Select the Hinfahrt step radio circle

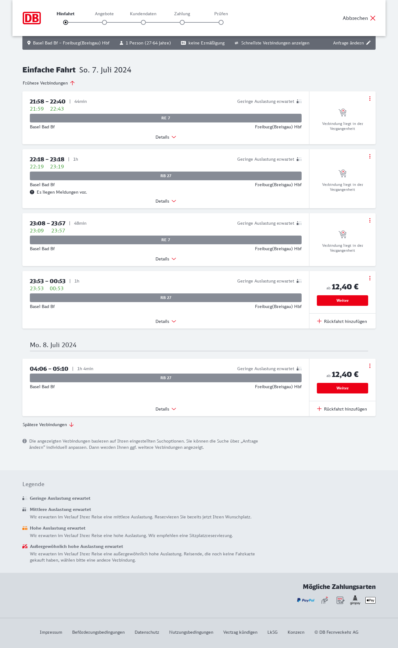point(66,22)
